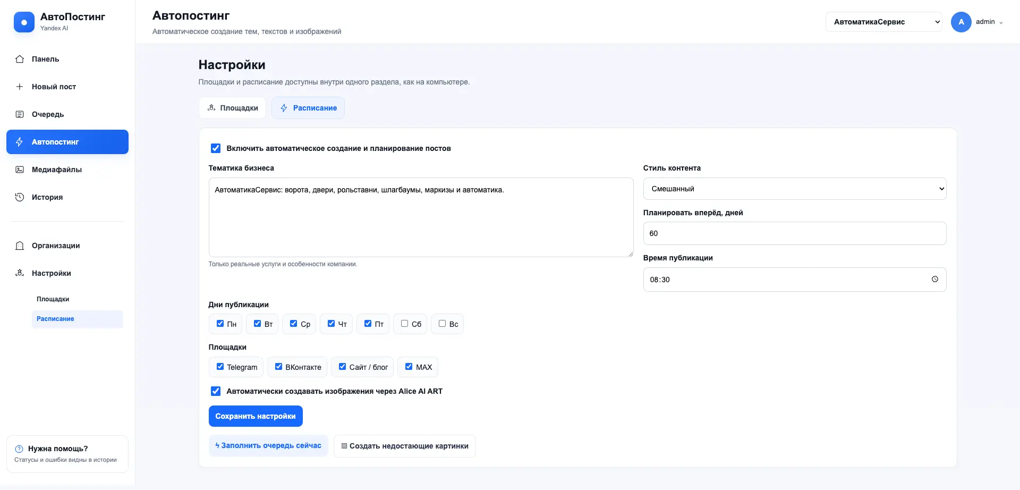The width and height of the screenshot is (1020, 490).
Task: Expand the admin user menu chevron
Action: pos(1001,22)
